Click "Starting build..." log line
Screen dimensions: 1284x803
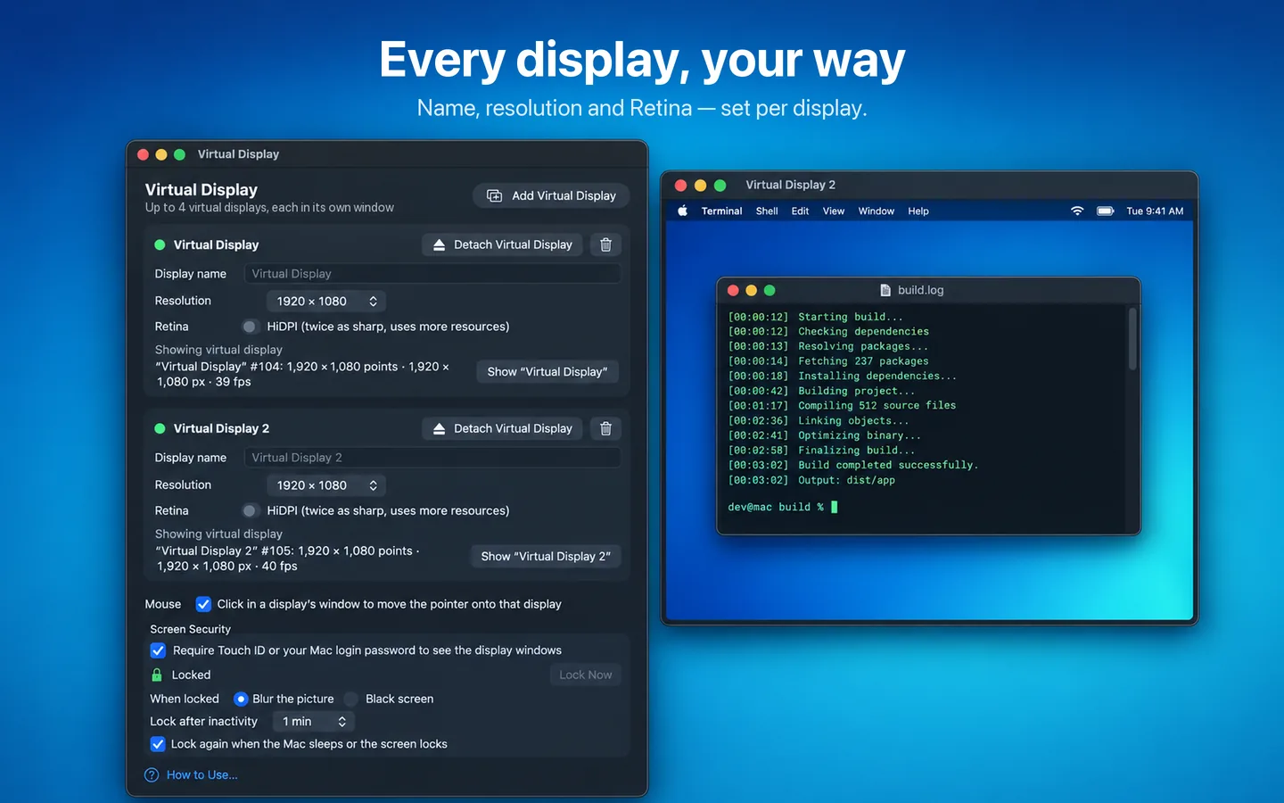click(816, 317)
